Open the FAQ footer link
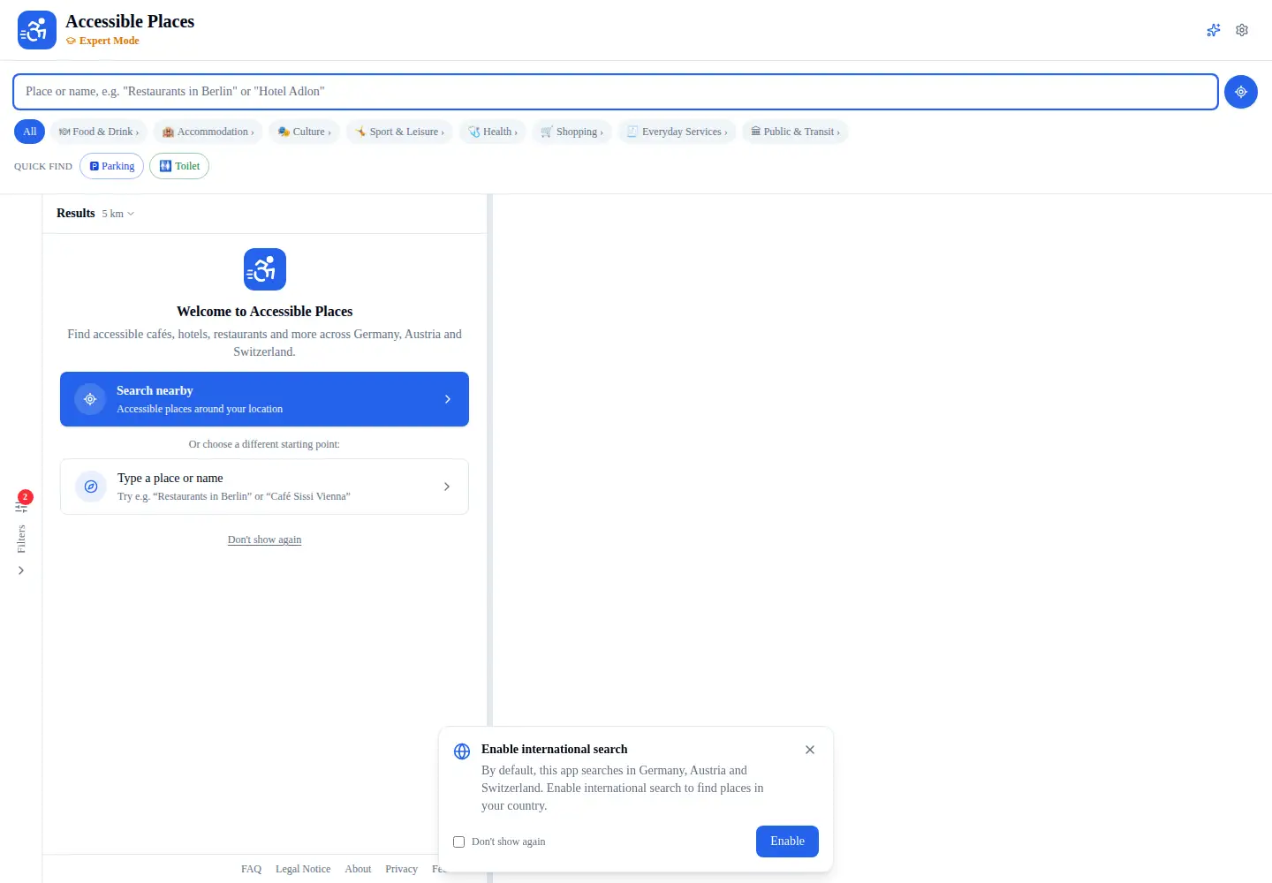 tap(251, 869)
